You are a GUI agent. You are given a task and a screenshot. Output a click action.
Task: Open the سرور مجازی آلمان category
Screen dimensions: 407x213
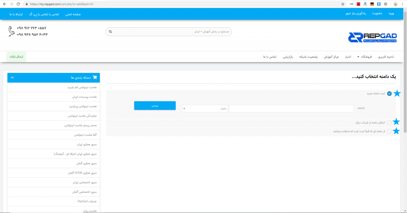(54, 164)
